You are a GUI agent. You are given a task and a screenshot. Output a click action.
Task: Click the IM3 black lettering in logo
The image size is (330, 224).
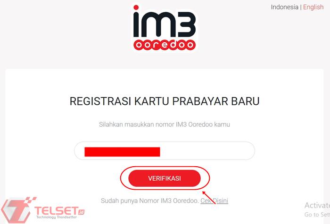(x=165, y=24)
